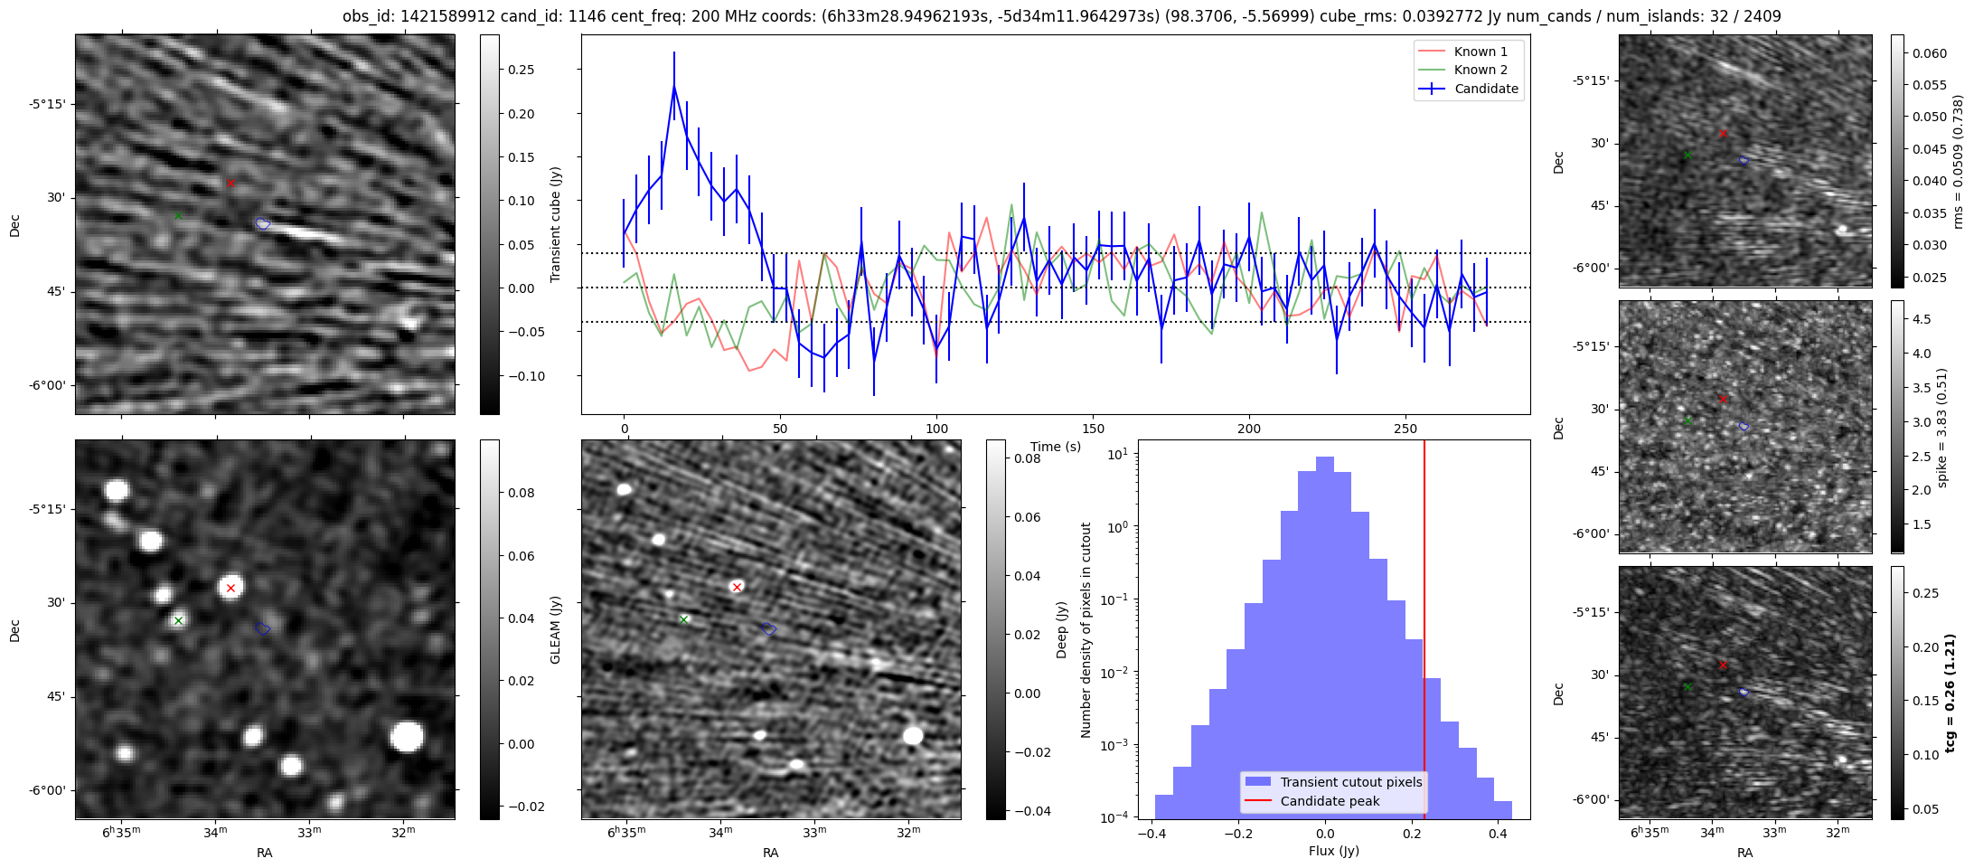Image resolution: width=1974 pixels, height=868 pixels.
Task: Click red X marker in spike map
Action: tap(1723, 399)
